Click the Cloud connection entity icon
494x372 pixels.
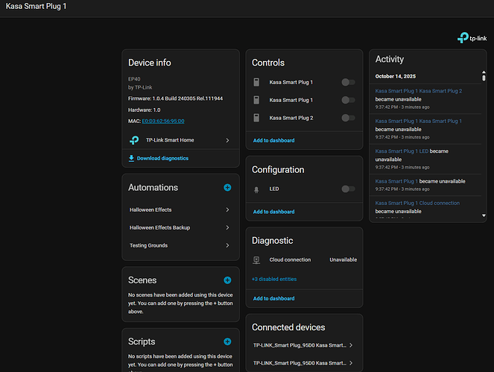[x=256, y=259]
